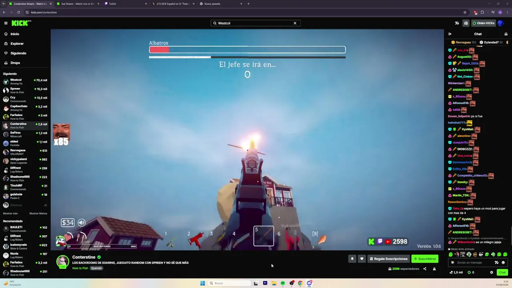Open the browser extensions puzzle icon
Image resolution: width=512 pixels, height=288 pixels.
point(482,12)
